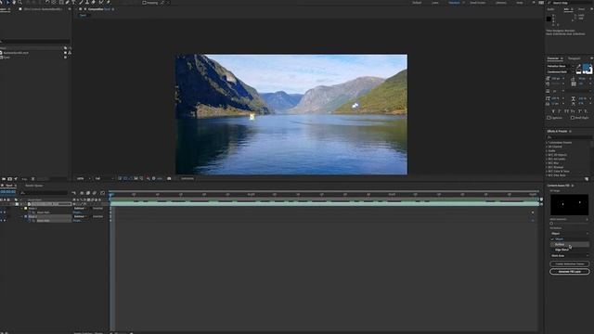Toggle the viewer mask visibility icon

(x=131, y=178)
